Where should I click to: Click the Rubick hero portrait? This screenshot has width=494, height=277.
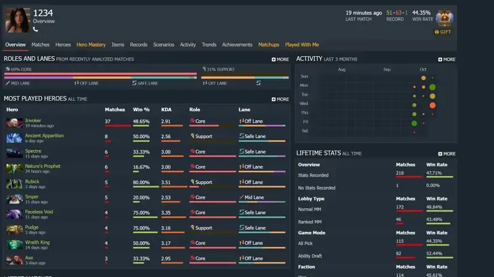click(14, 184)
